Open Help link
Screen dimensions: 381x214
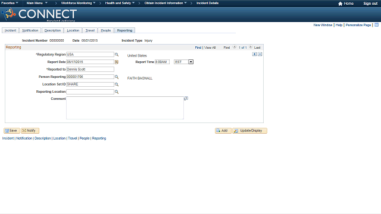pyautogui.click(x=339, y=25)
